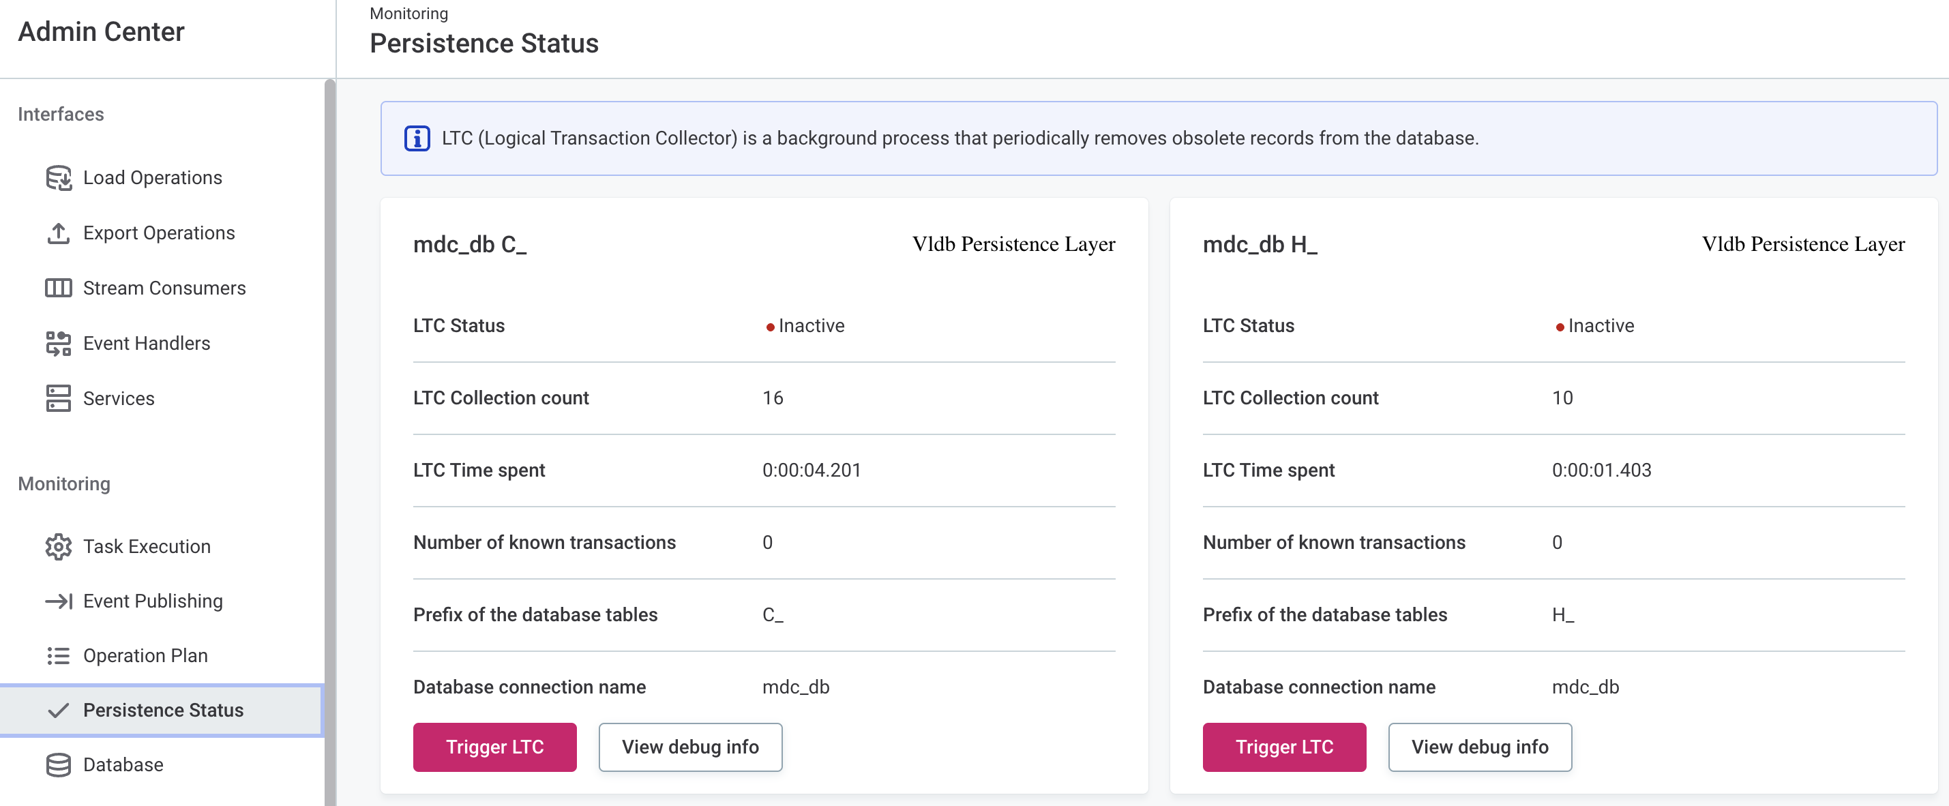Click the Database cylinder icon in sidebar
The width and height of the screenshot is (1949, 806).
point(58,764)
